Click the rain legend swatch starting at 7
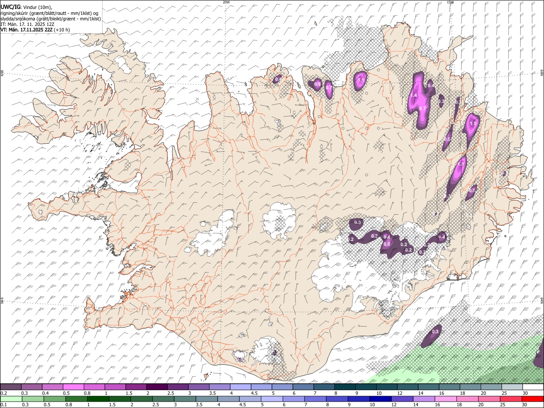Viewport: 544px width, 408px height. click(315, 399)
